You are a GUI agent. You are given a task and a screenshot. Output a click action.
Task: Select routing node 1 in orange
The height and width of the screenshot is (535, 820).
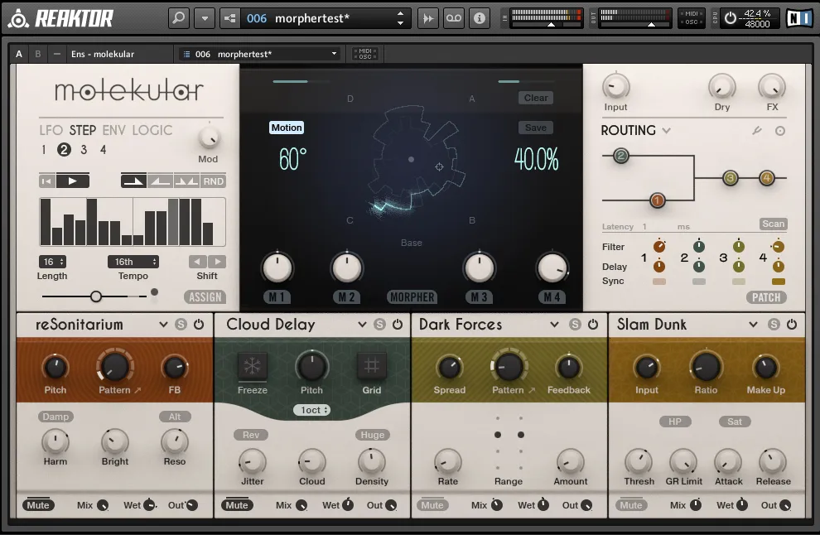pos(658,200)
